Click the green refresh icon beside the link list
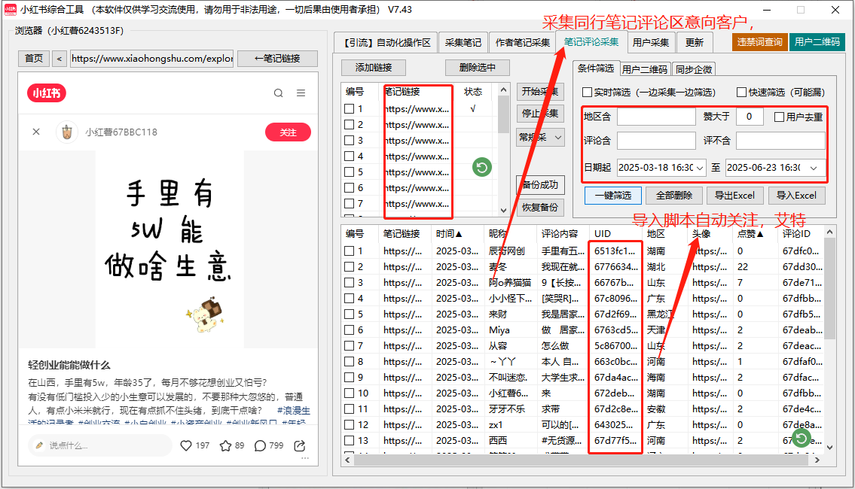This screenshot has height=489, width=855. [x=481, y=167]
